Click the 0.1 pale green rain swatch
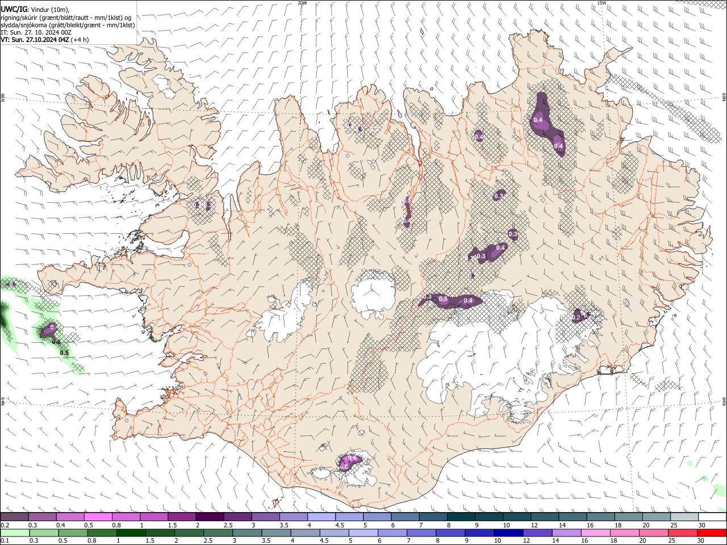 coord(14,533)
